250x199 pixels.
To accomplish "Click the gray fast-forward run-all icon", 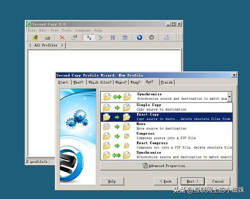I will point(152,38).
